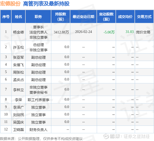Select the name 李林立 in row 7
The width and height of the screenshot is (154, 141).
[x=18, y=90]
